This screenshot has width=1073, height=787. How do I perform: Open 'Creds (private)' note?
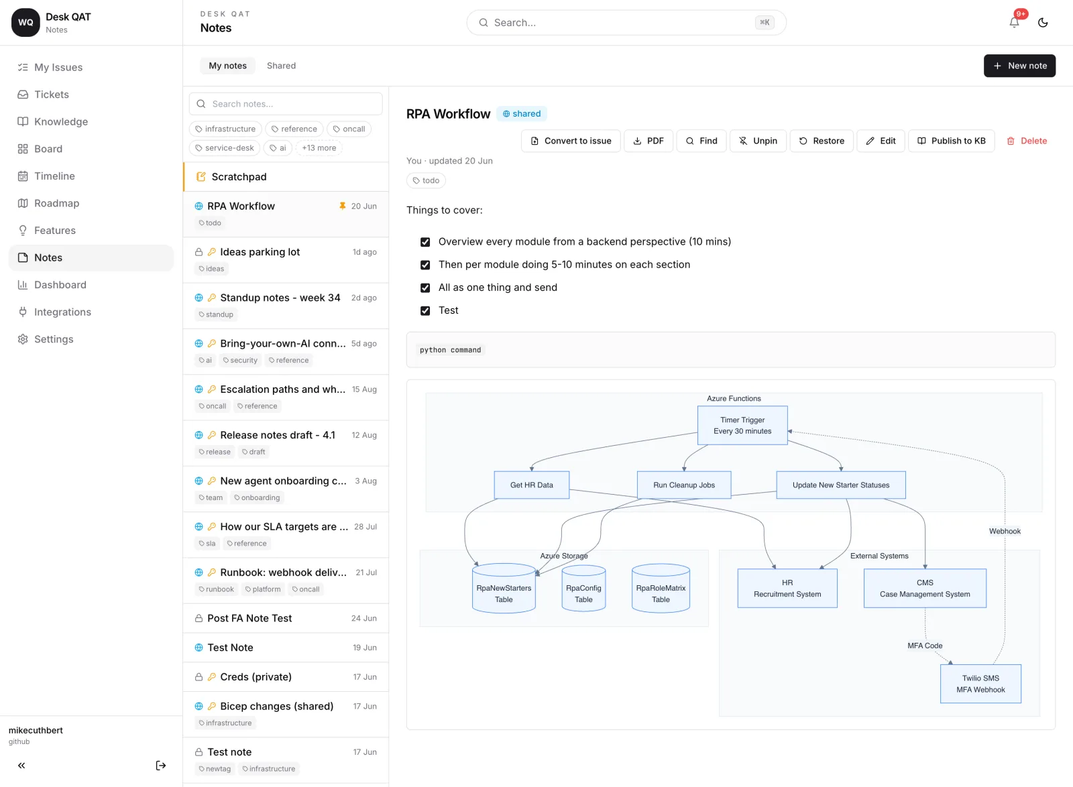click(286, 677)
